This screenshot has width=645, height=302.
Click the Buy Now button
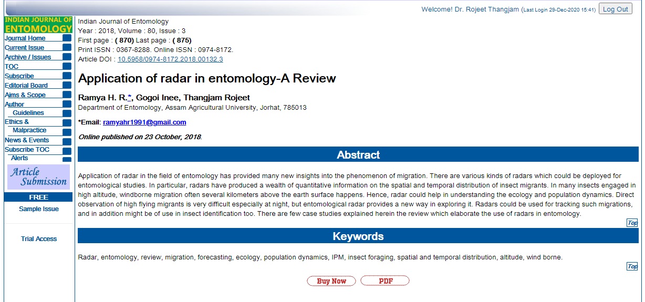coord(331,281)
